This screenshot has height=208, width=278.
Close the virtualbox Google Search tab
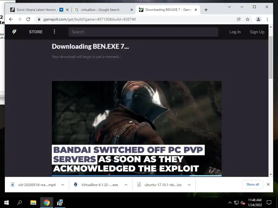point(132,10)
